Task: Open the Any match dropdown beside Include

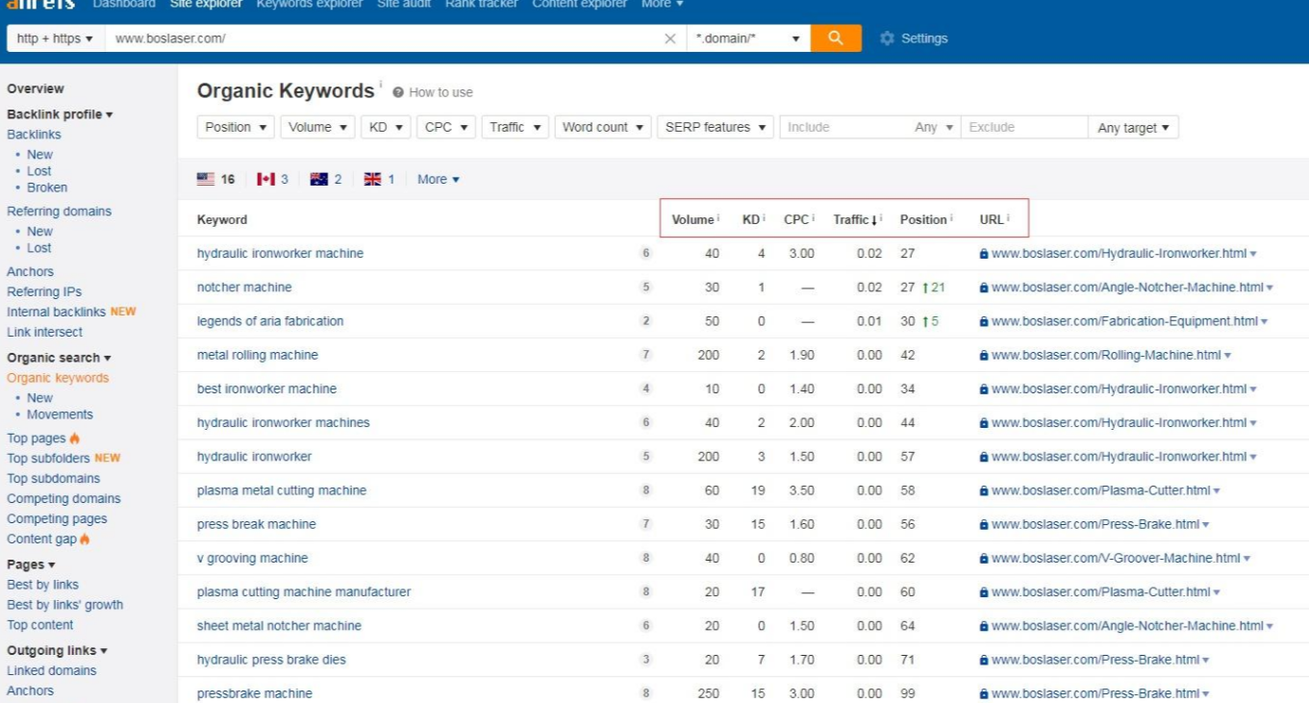Action: [934, 127]
